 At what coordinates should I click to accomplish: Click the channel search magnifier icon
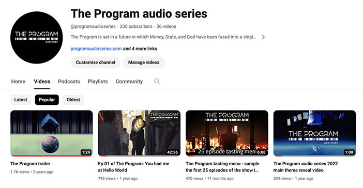coord(157,82)
